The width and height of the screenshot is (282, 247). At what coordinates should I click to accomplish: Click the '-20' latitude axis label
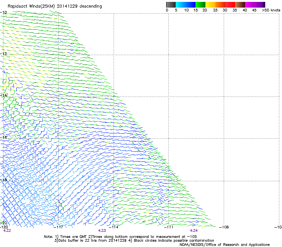coord(3,223)
